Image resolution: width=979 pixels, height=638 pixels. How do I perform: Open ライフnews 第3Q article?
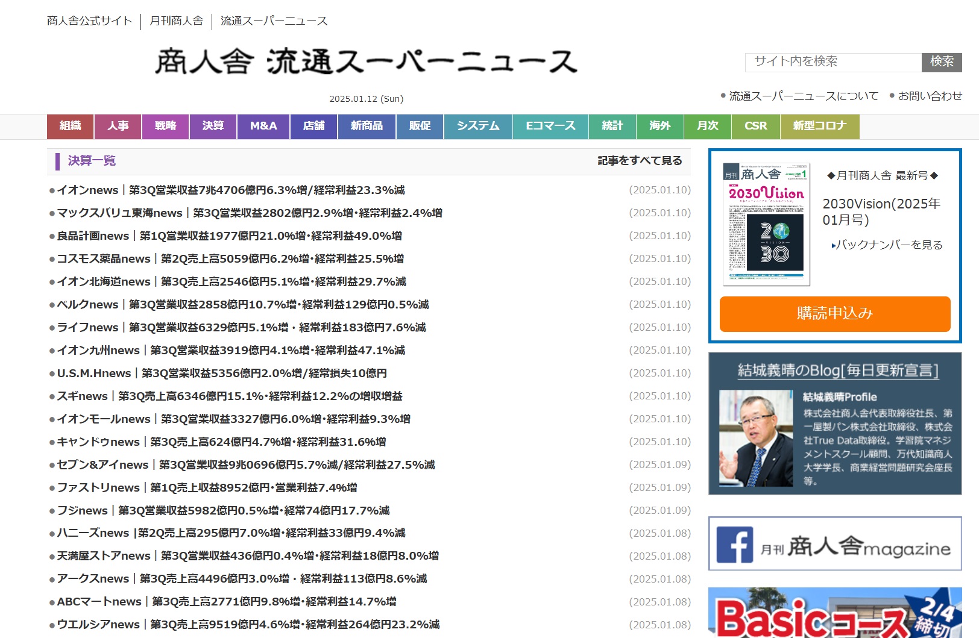click(x=241, y=328)
